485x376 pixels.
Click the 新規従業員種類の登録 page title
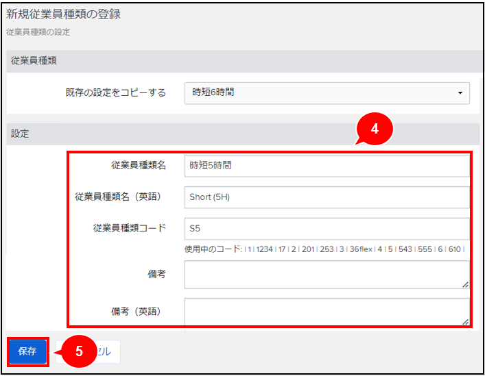(63, 14)
